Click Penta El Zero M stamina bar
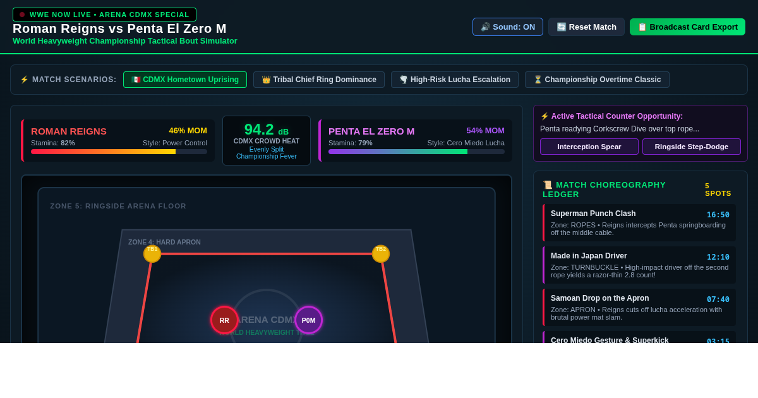 416,152
